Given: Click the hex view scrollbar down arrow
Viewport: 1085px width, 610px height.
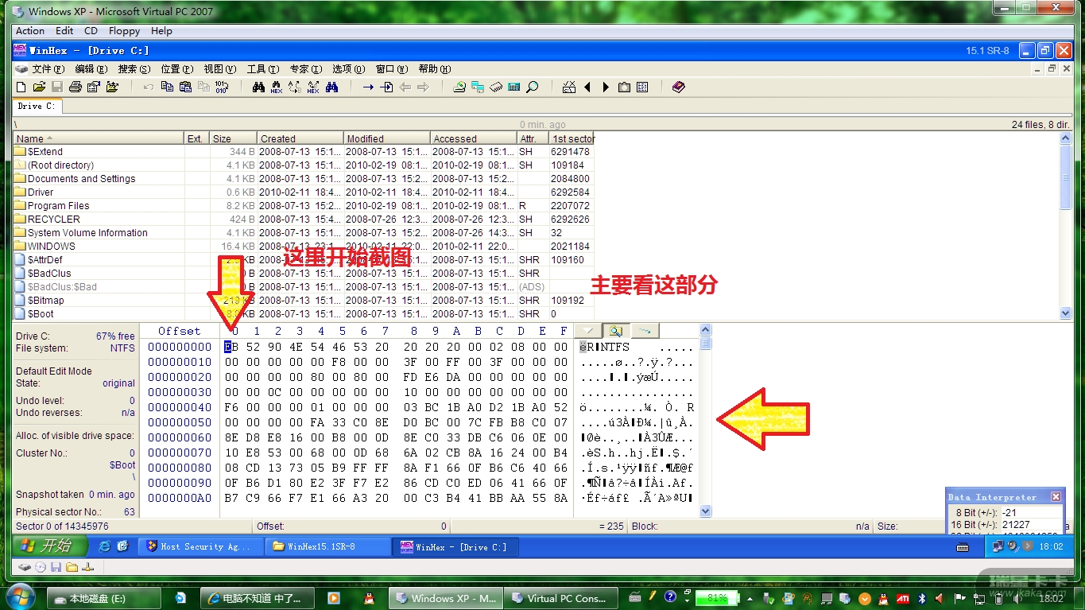Looking at the screenshot, I should [705, 512].
